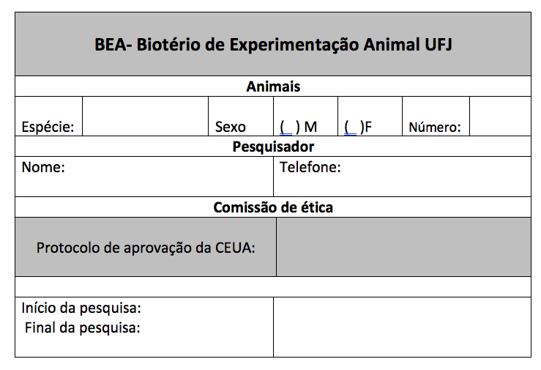Viewport: 541px width, 370px height.
Task: Click the empty field beside Espécie
Action: click(x=145, y=116)
